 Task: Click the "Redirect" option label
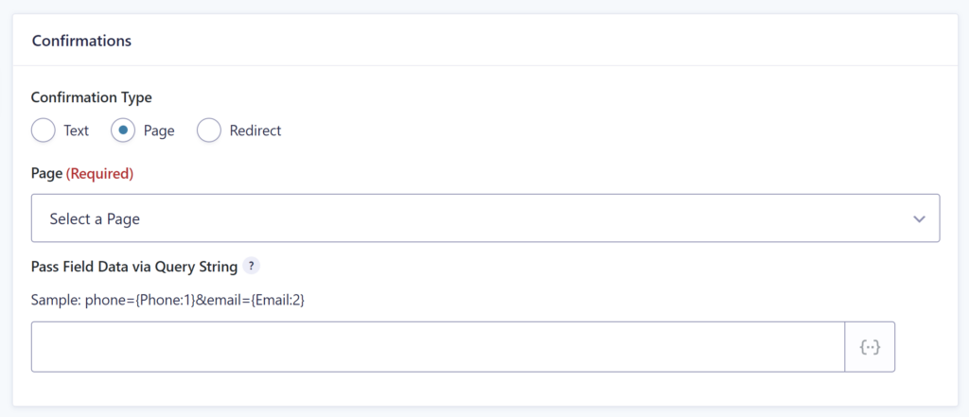point(255,130)
